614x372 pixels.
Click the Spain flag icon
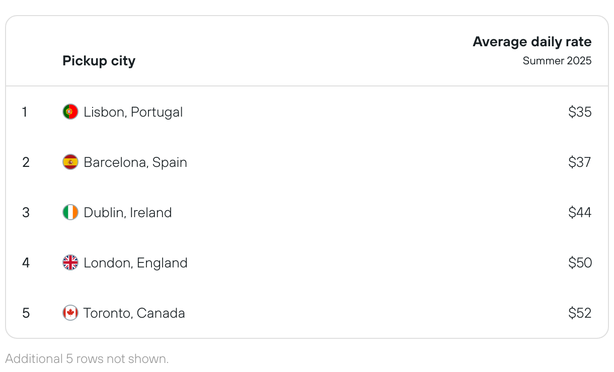(x=70, y=162)
